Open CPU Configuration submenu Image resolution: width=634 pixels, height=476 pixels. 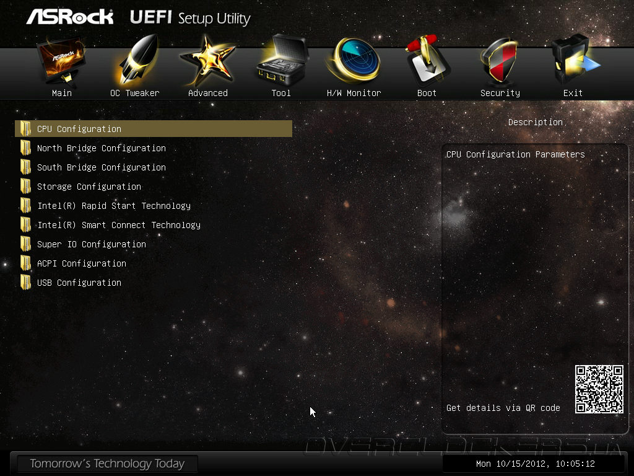(154, 129)
